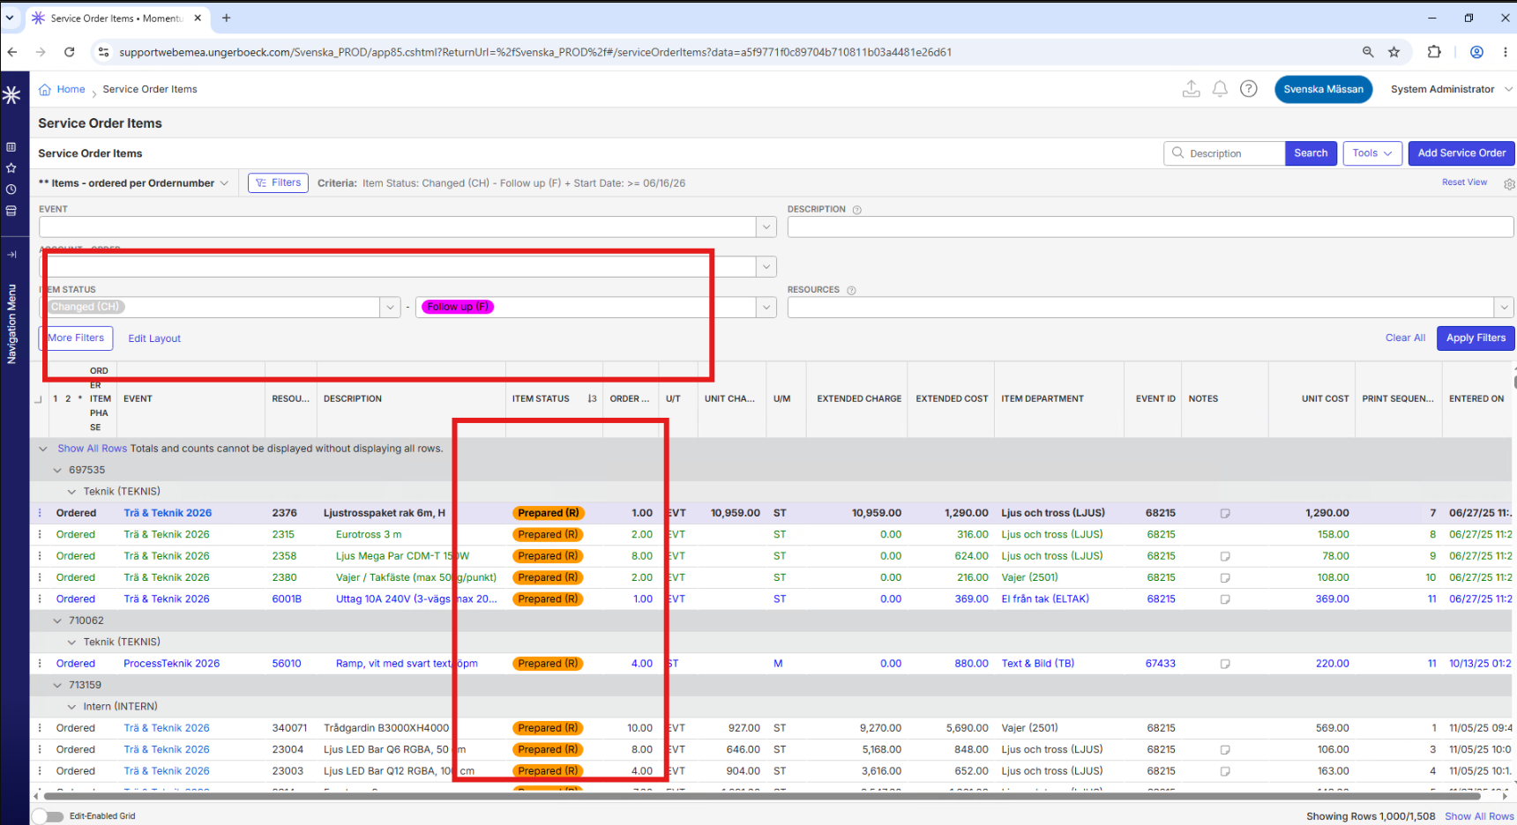Click the Edit Layout link
This screenshot has width=1517, height=825.
tap(154, 339)
